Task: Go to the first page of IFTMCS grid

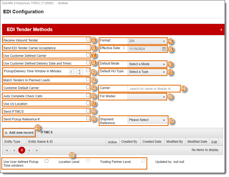Action: point(7,150)
